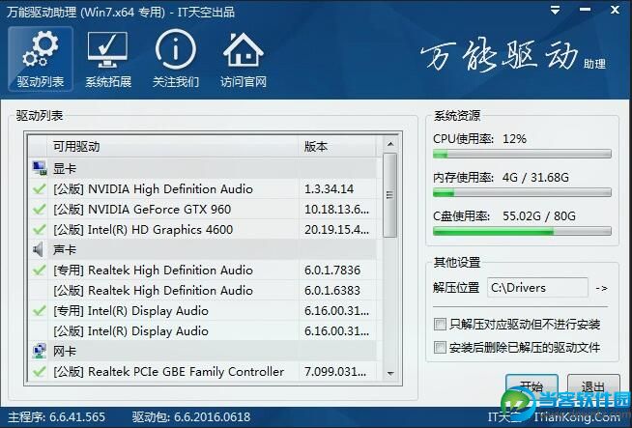632x428 pixels.
Task: Click the 可用驱动 column header
Action: 173,147
